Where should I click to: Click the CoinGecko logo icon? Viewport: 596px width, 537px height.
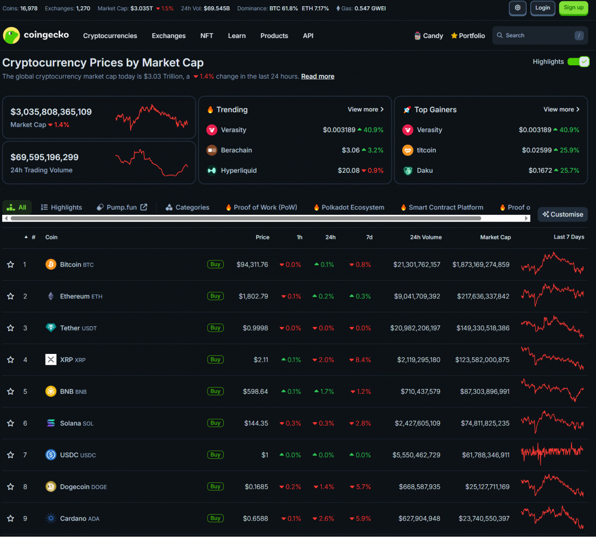pyautogui.click(x=12, y=35)
